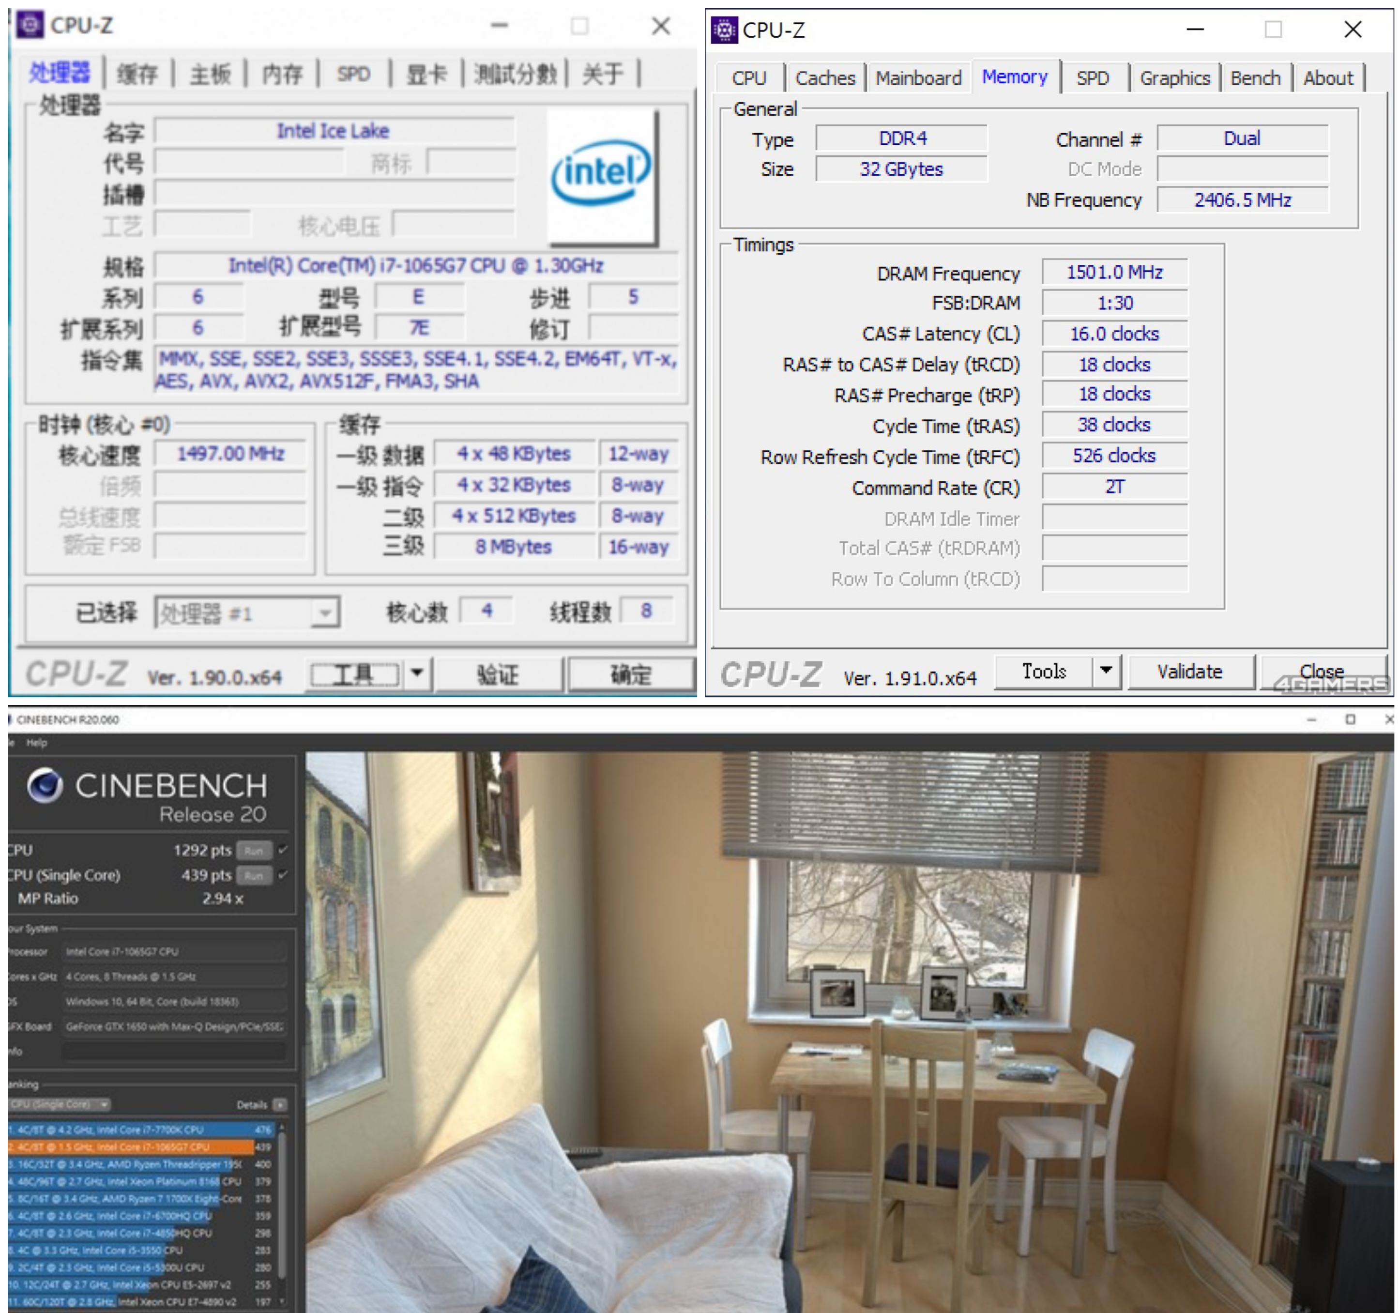
Task: Toggle the CPU (Single Core) test checkmark
Action: 283,875
